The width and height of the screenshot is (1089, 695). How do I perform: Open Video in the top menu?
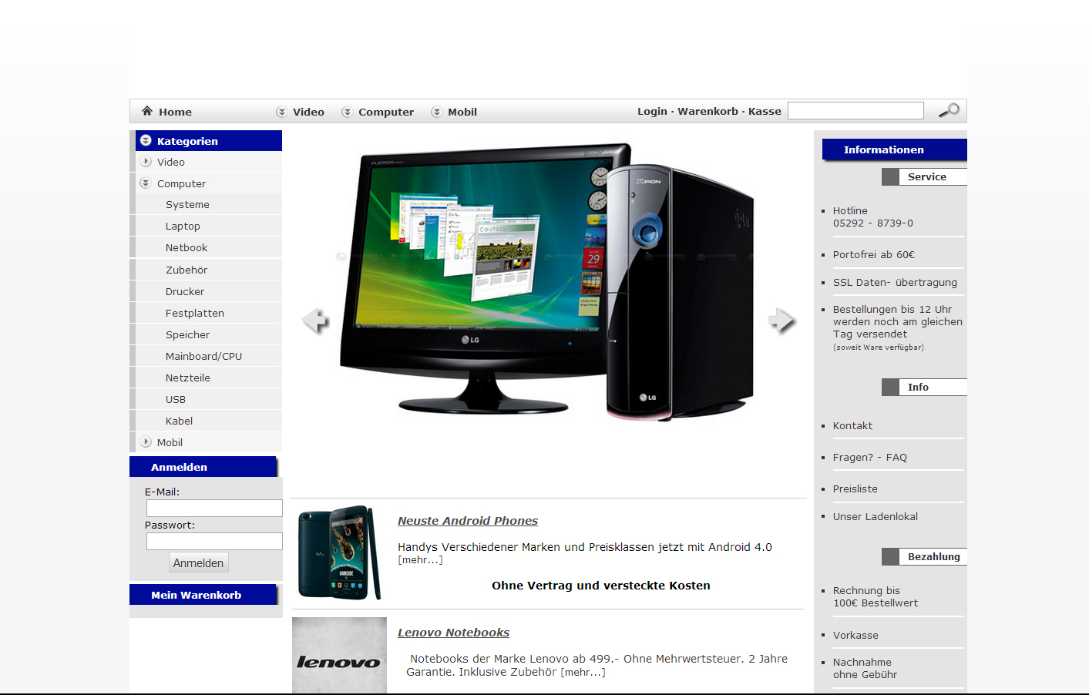tap(308, 112)
